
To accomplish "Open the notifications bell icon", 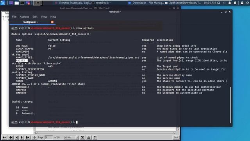I will point(230,3).
